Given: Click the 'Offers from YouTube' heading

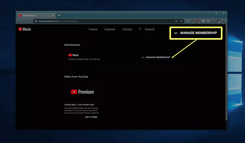Looking at the screenshot, I should coord(76,77).
